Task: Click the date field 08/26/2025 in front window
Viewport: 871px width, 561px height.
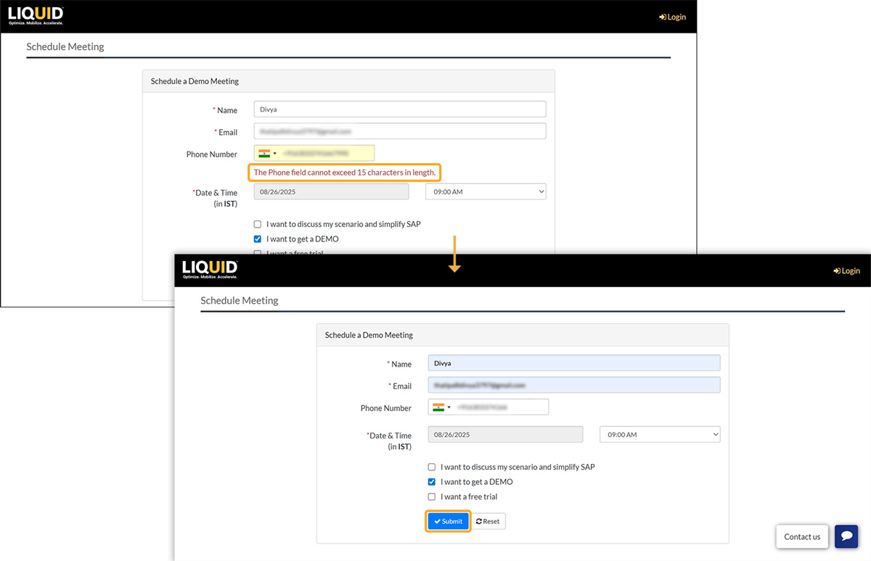Action: (x=505, y=434)
